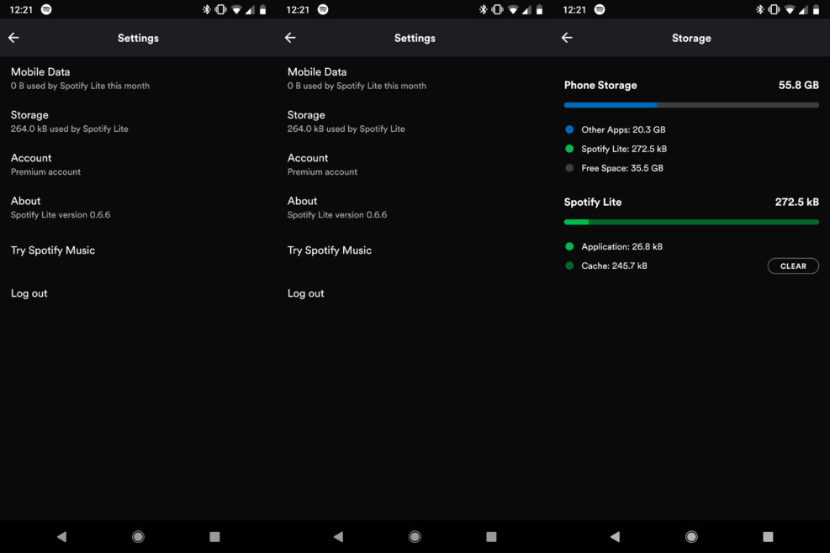Tap 'Application: 26.8 kB' text

pos(622,246)
